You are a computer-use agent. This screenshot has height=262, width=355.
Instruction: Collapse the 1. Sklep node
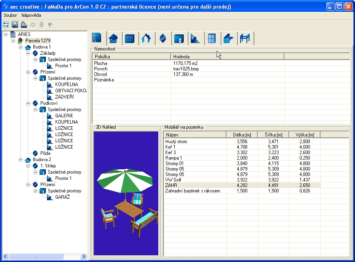coord(28,166)
